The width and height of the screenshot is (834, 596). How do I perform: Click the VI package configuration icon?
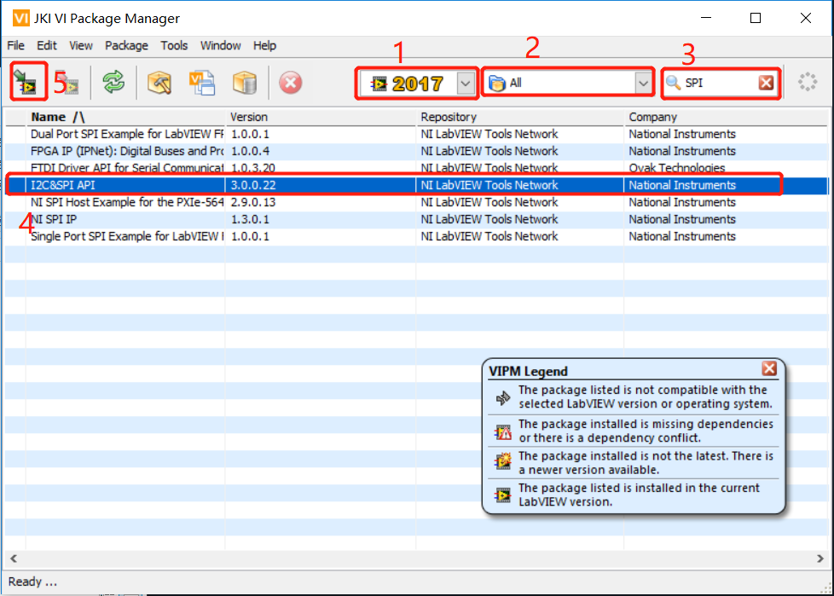pos(202,83)
